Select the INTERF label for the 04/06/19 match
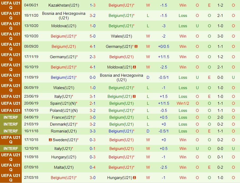 tap(11, 117)
